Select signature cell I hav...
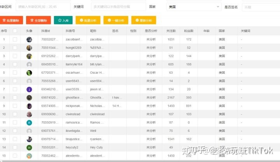 point(117,98)
